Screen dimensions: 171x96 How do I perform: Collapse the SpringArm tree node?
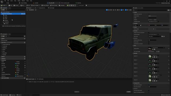click(3, 22)
